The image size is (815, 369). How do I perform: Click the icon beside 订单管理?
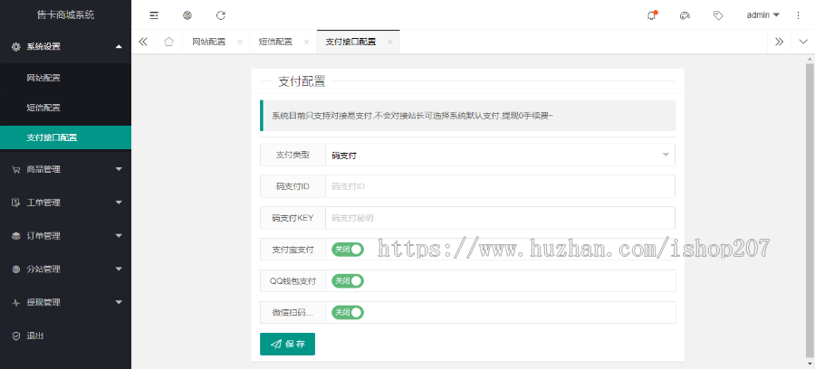pos(16,236)
